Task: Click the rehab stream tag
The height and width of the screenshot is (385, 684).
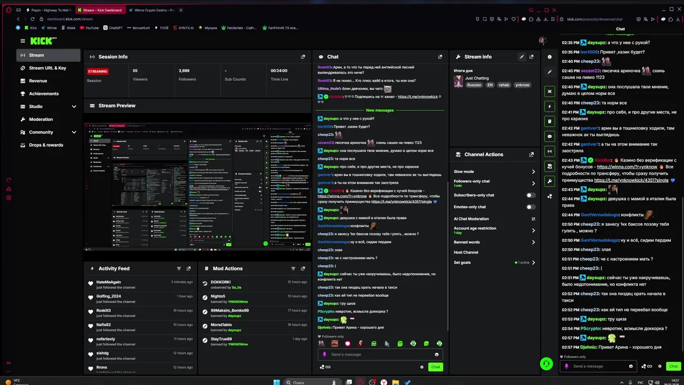Action: 504,85
